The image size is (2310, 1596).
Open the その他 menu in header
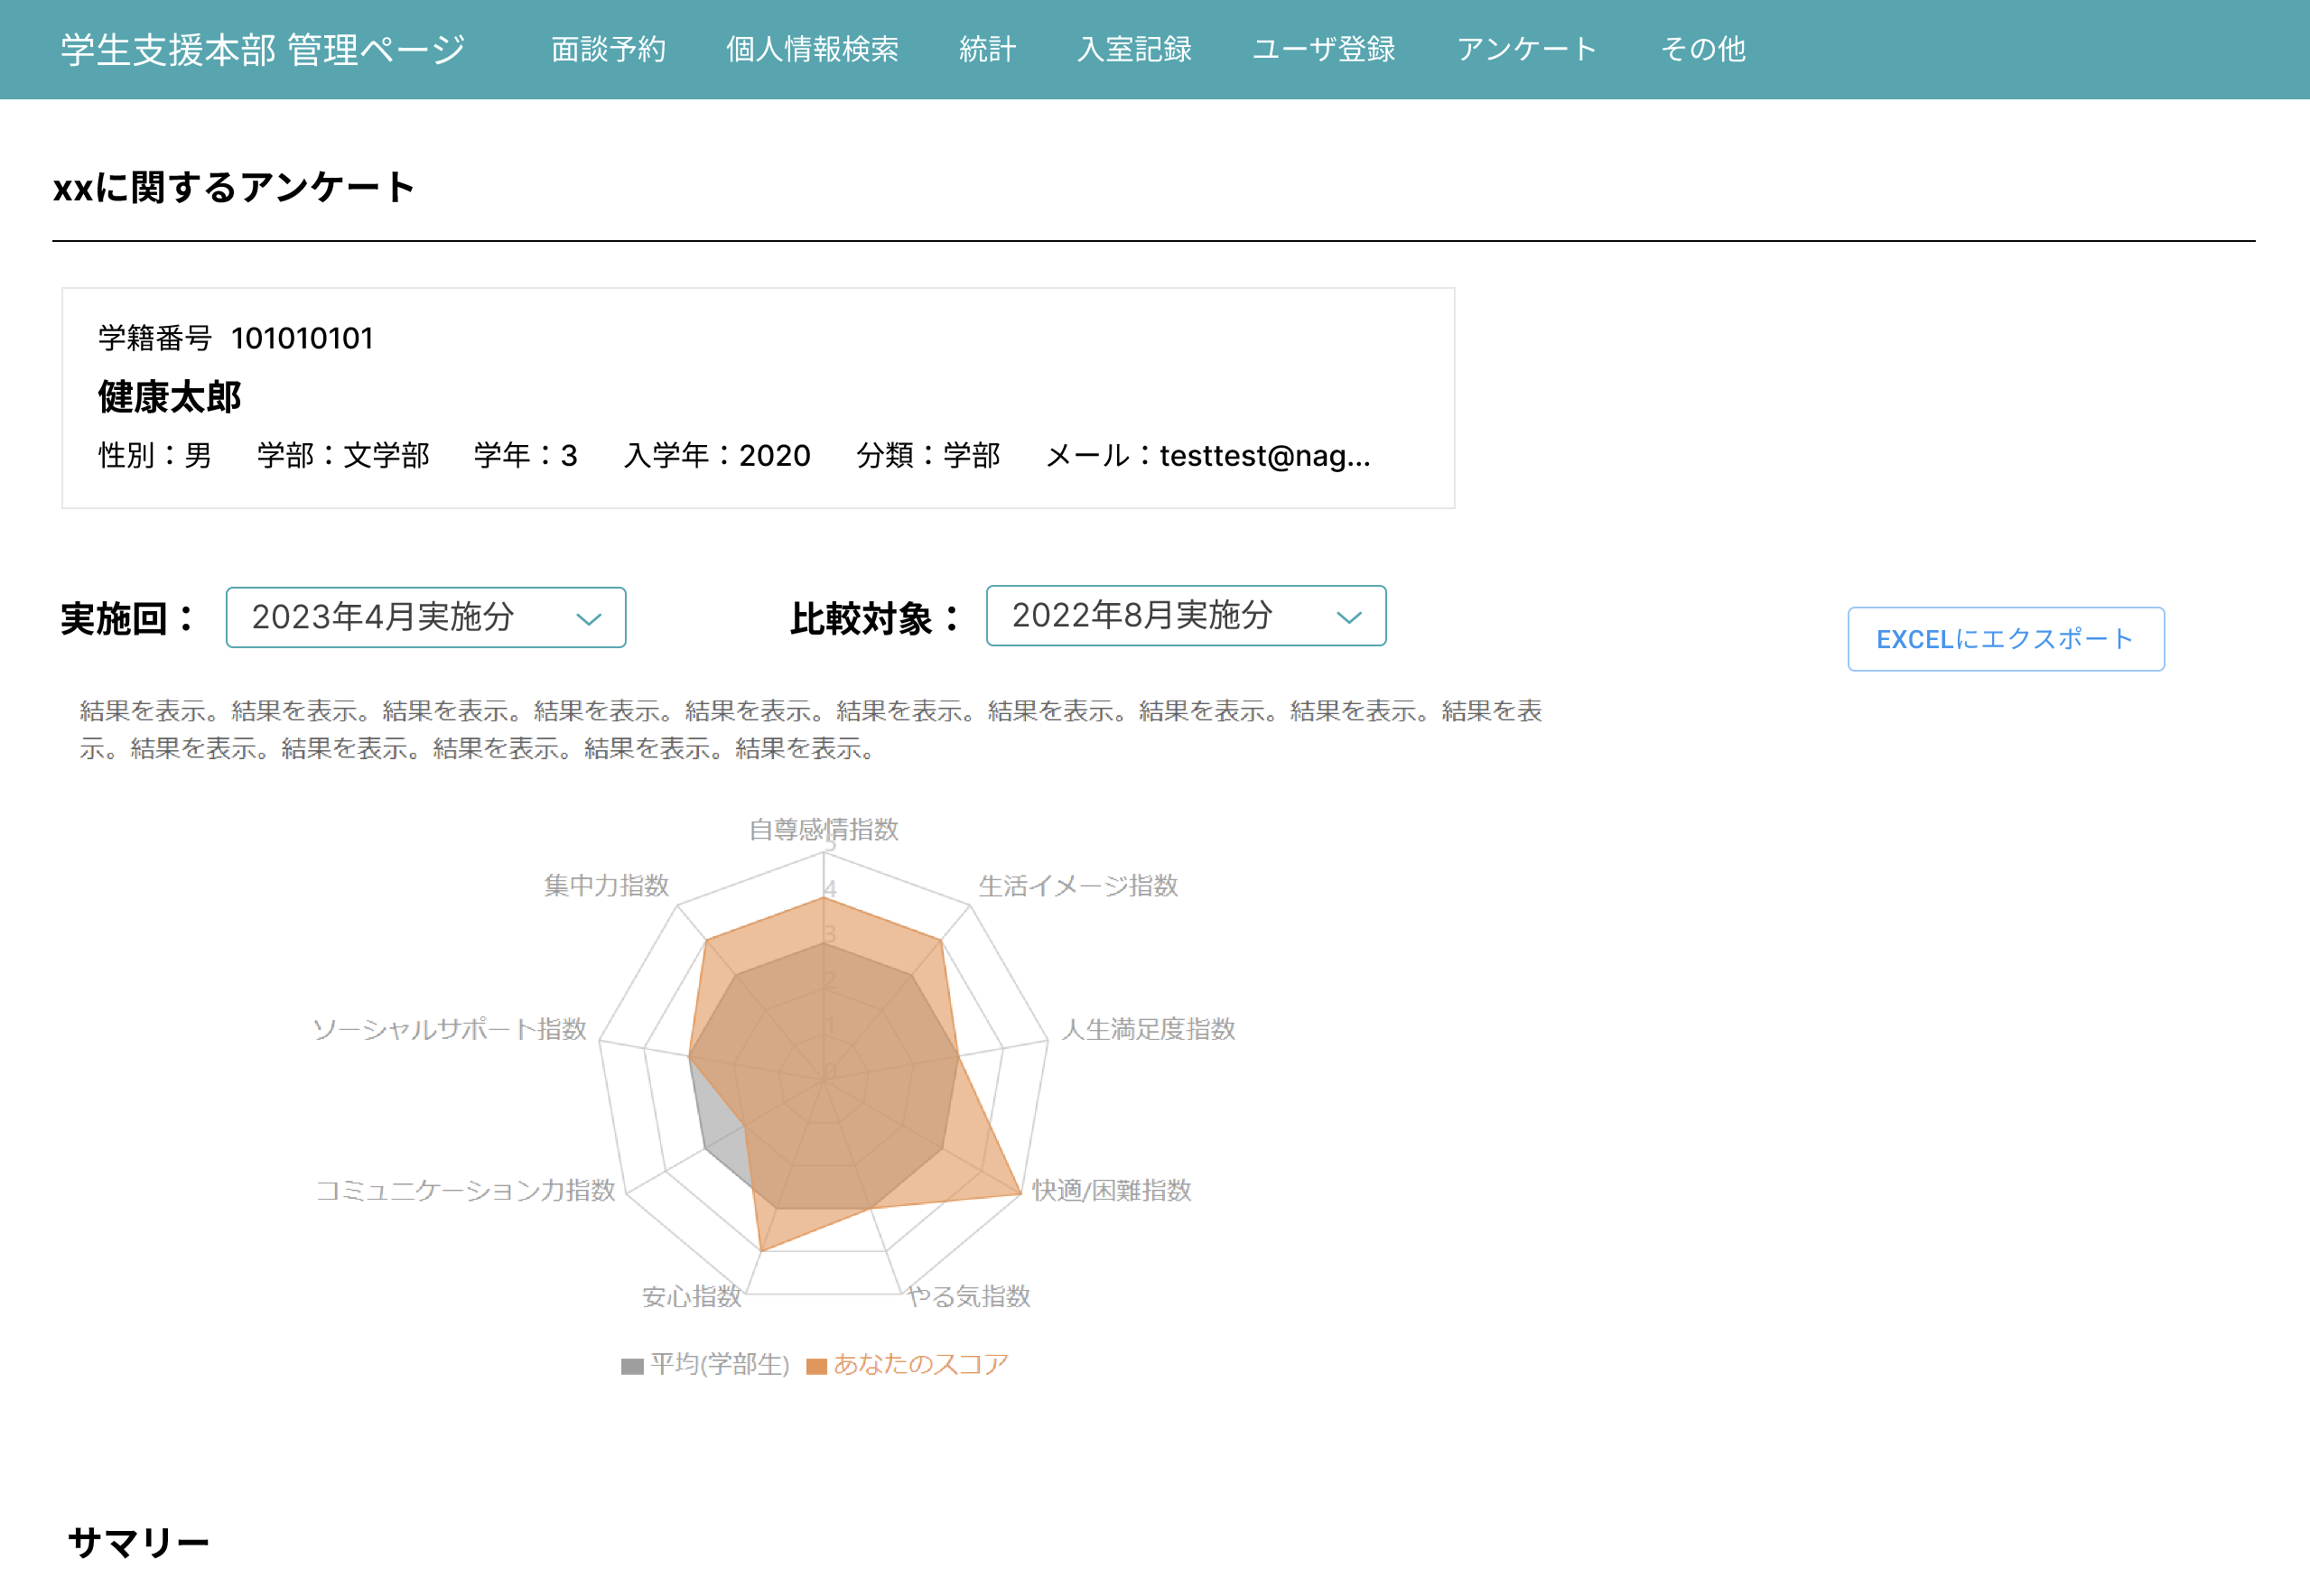pos(1703,49)
